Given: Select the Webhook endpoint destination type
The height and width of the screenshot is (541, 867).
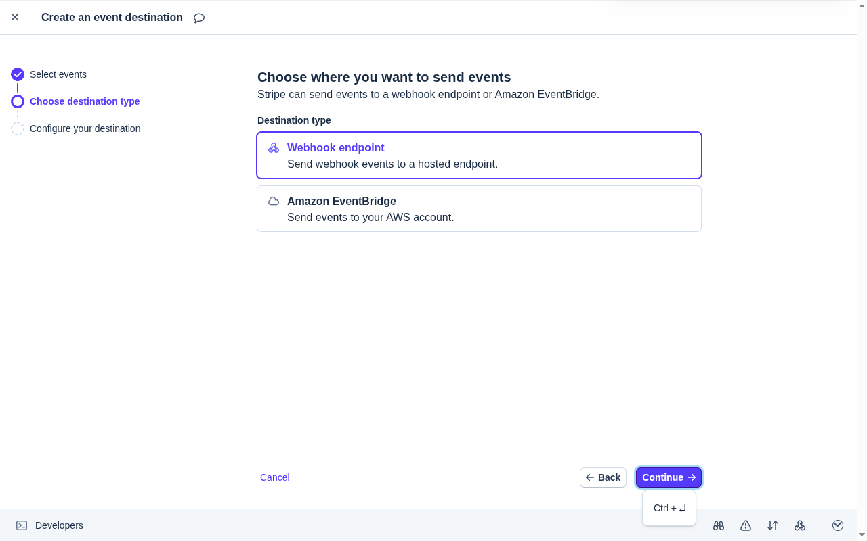Looking at the screenshot, I should click(479, 156).
